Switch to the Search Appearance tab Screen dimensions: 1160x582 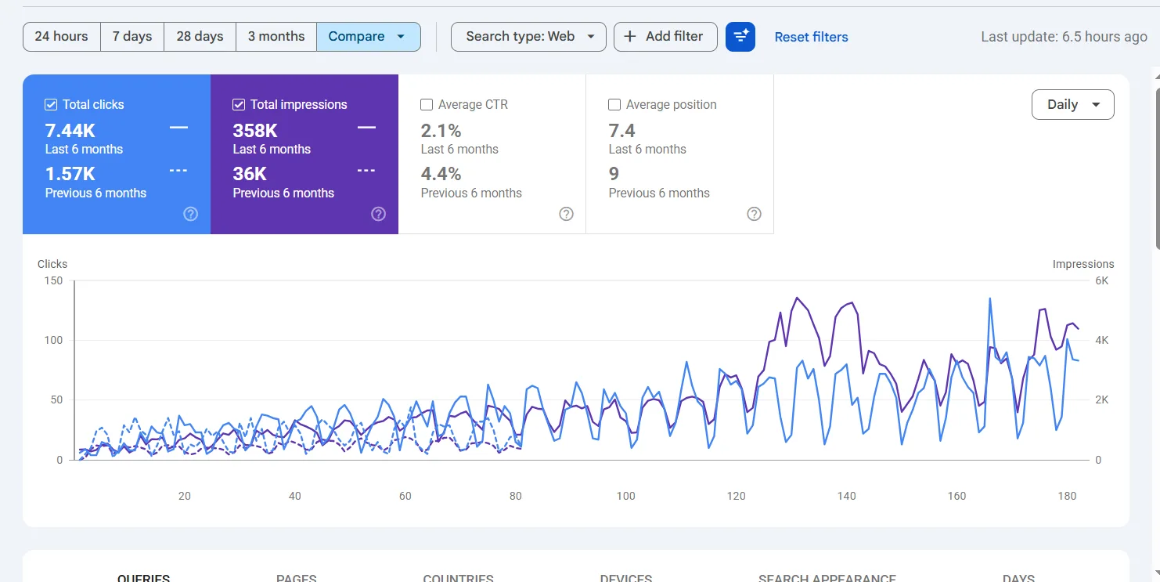point(827,578)
